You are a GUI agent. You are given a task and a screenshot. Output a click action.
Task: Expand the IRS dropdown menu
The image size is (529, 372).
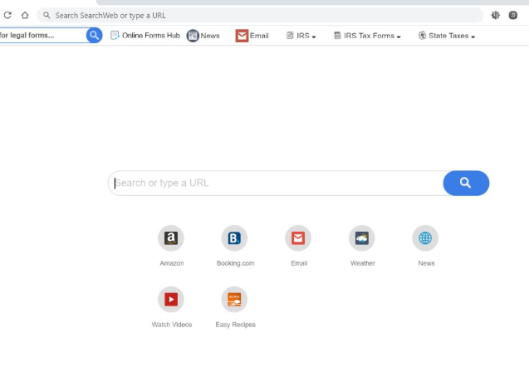point(301,36)
